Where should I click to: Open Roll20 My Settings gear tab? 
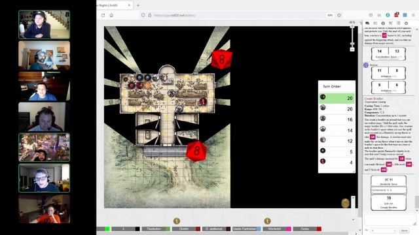(x=406, y=23)
